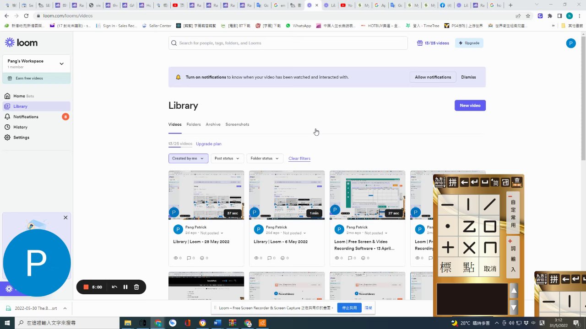Switch to the Screenshots tab
586x329 pixels.
coord(237,124)
